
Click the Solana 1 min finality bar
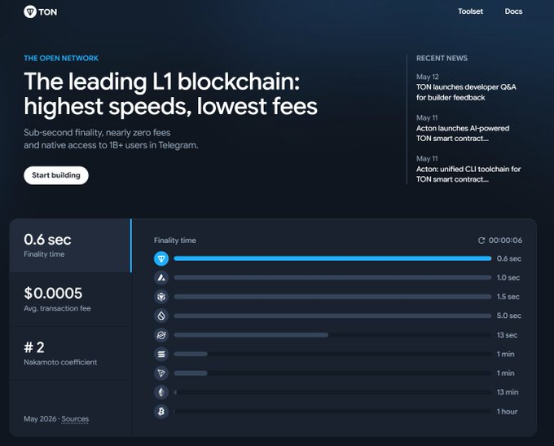[191, 354]
